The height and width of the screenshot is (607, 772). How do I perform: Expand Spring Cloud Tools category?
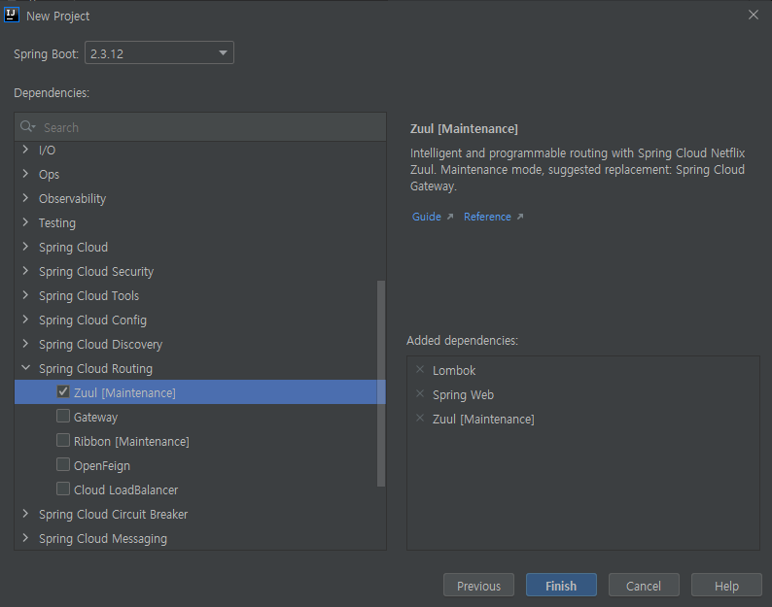coord(25,294)
